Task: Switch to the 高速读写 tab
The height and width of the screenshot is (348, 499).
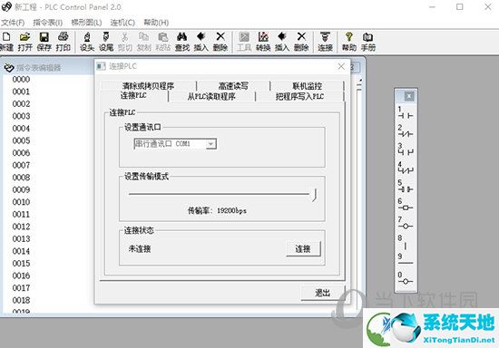Action: [x=233, y=86]
